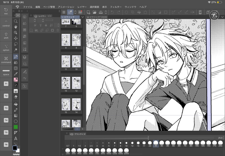Toggle the command modifier key

[6, 60]
